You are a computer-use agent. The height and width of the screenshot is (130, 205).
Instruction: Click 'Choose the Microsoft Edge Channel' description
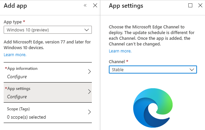152,35
